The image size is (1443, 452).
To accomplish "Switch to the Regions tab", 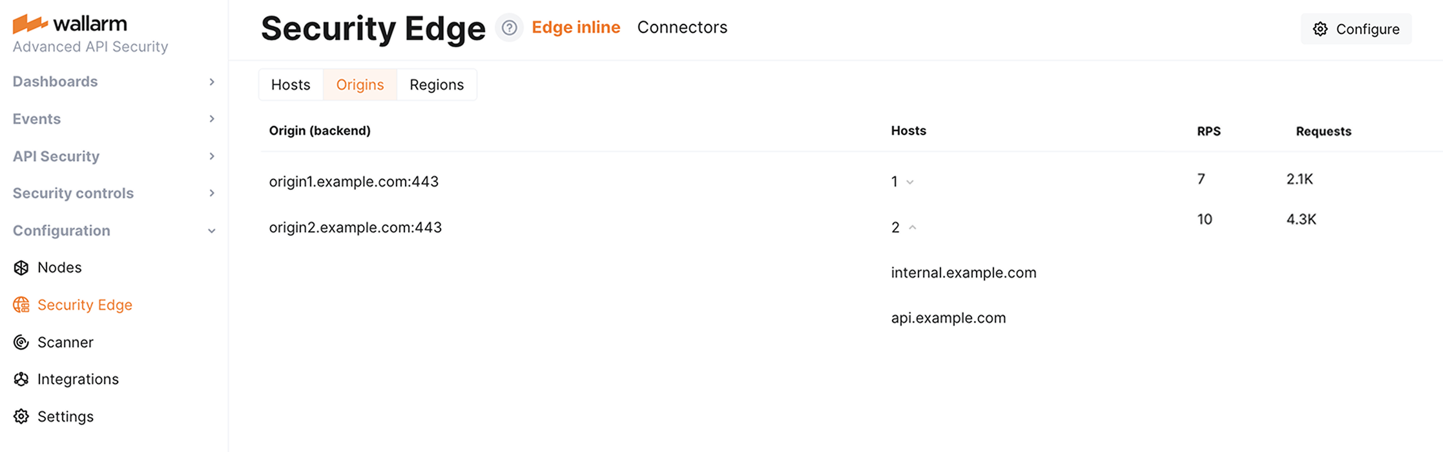I will (437, 85).
